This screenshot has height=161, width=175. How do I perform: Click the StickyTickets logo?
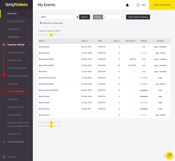[16, 5]
